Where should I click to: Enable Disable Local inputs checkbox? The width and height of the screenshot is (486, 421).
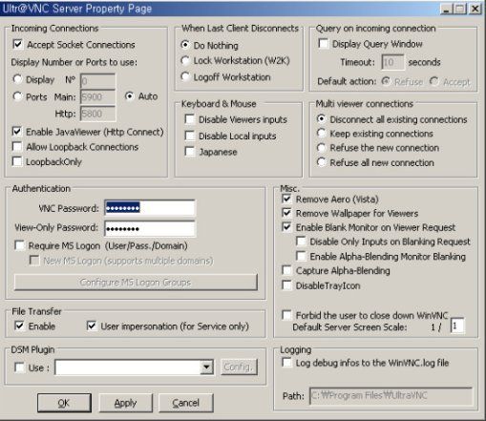pos(190,136)
